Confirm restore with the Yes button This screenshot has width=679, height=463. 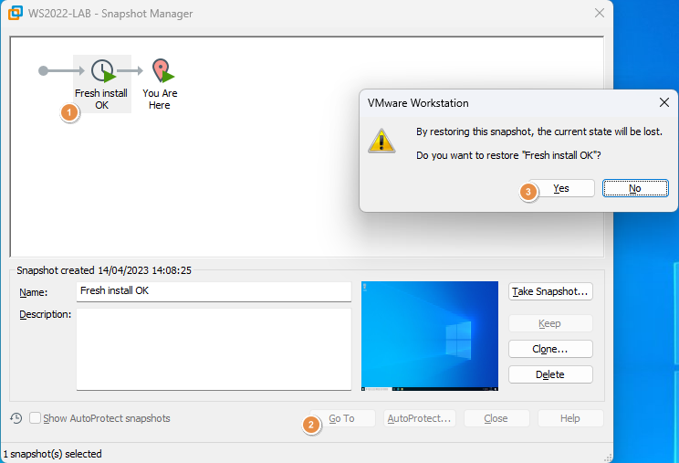561,188
